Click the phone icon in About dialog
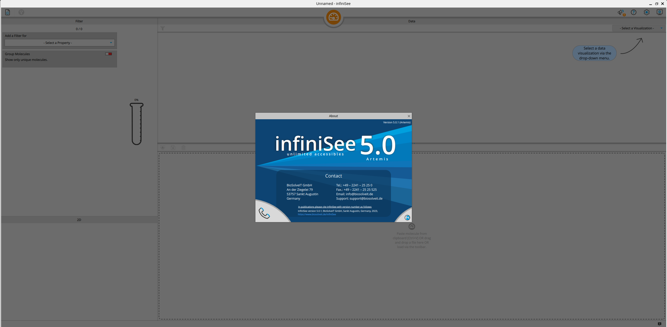667x327 pixels. 264,213
